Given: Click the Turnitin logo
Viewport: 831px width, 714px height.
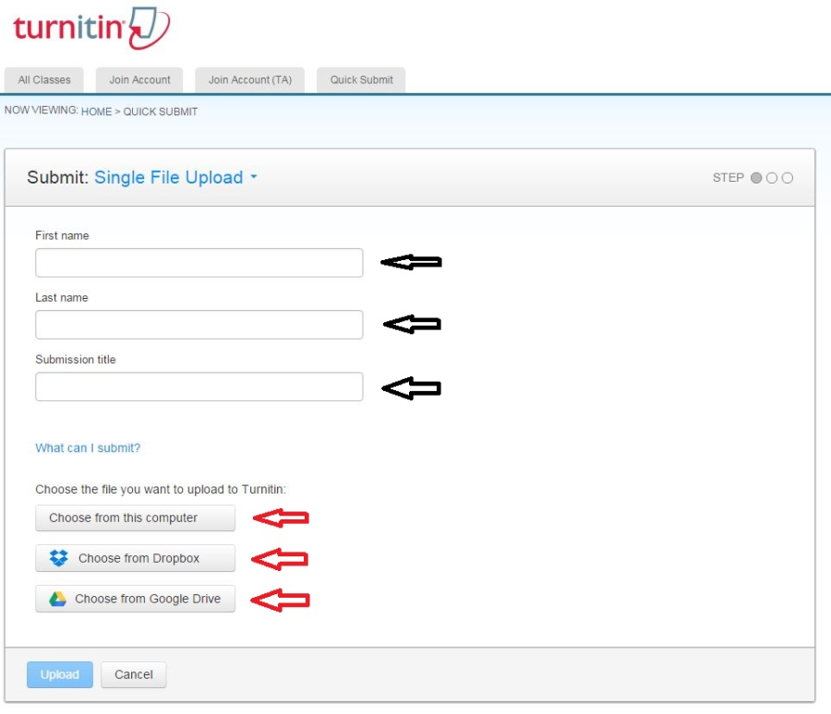Looking at the screenshot, I should tap(91, 28).
